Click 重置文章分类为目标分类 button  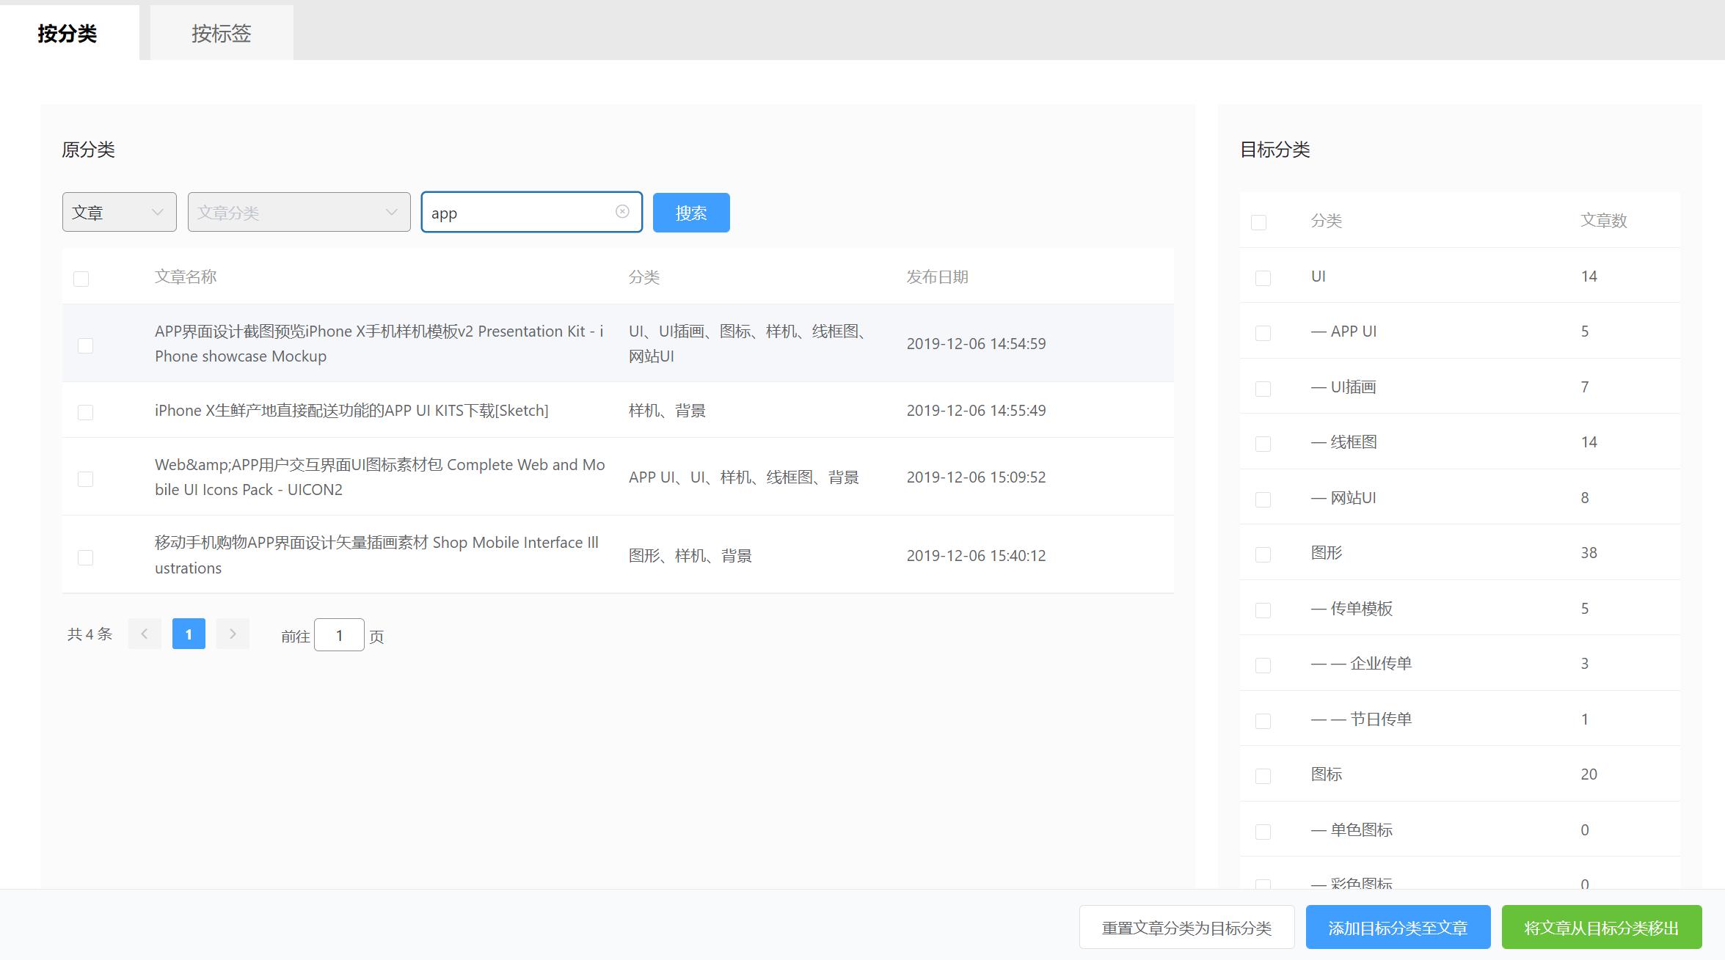(x=1186, y=927)
